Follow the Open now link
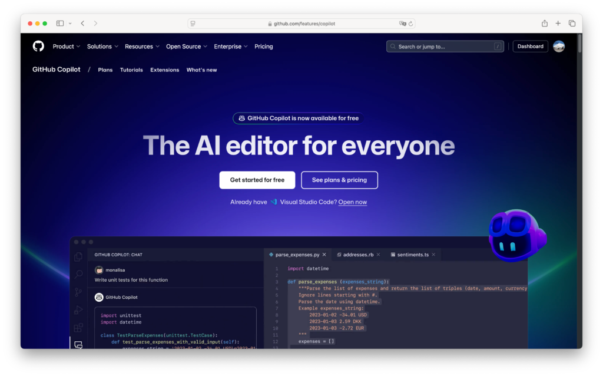This screenshot has height=376, width=603. [352, 202]
